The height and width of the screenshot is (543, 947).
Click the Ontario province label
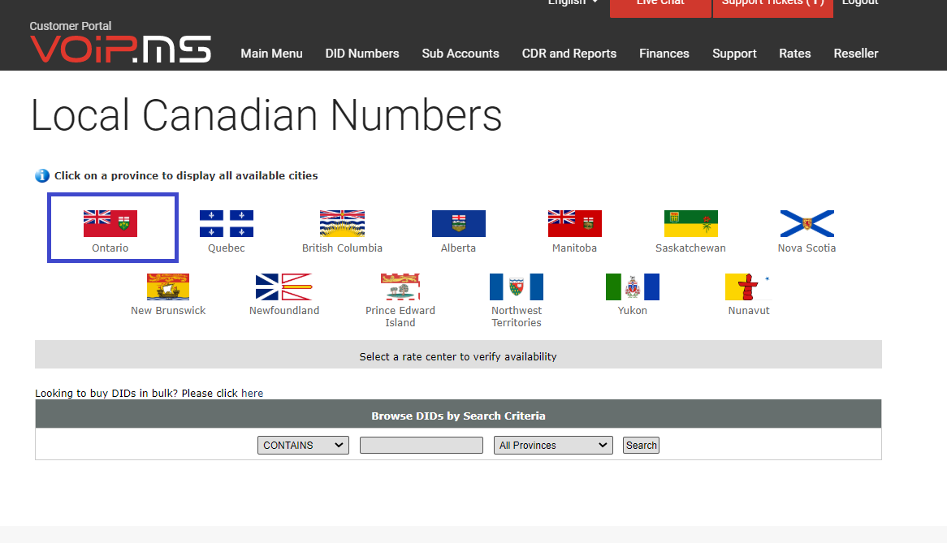click(x=110, y=248)
